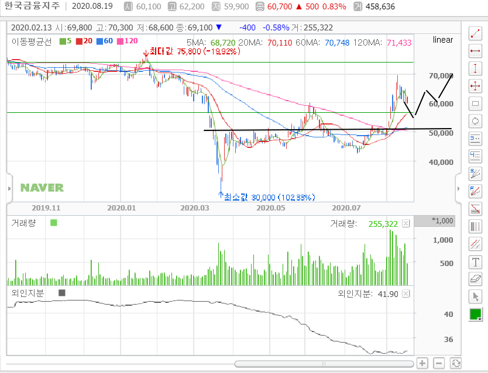Toggle the 120-day moving average line

pyautogui.click(x=128, y=41)
